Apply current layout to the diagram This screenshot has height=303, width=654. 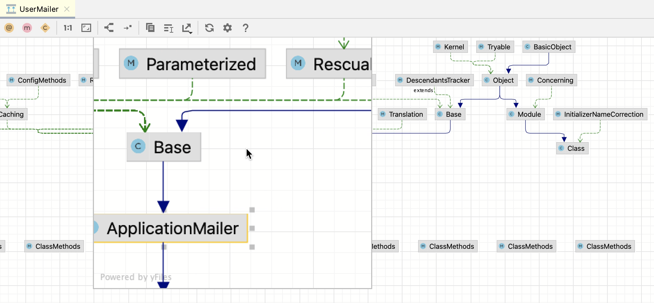point(109,28)
